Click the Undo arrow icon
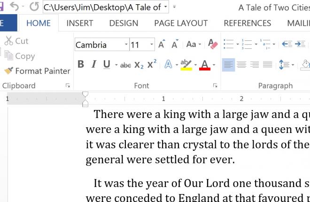This screenshot has width=310, height=202. click(x=15, y=7)
